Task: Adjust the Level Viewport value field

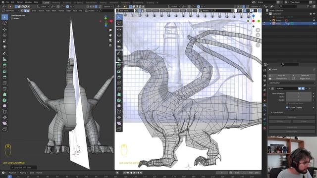Action: (299, 93)
